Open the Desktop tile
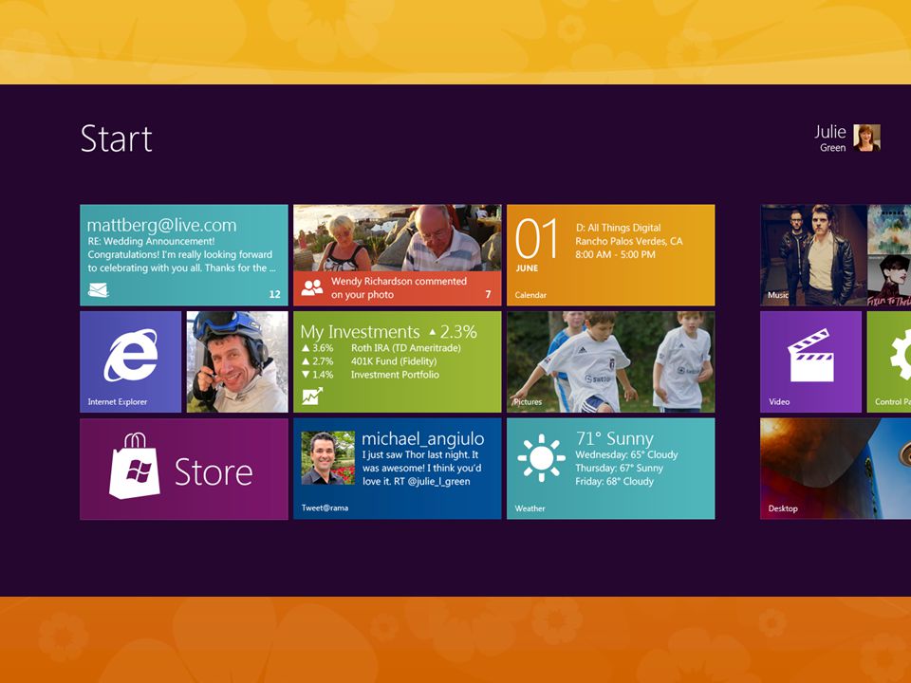 click(x=835, y=469)
